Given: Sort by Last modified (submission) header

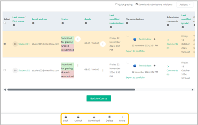Looking at the screenshot, I should 116,19.
